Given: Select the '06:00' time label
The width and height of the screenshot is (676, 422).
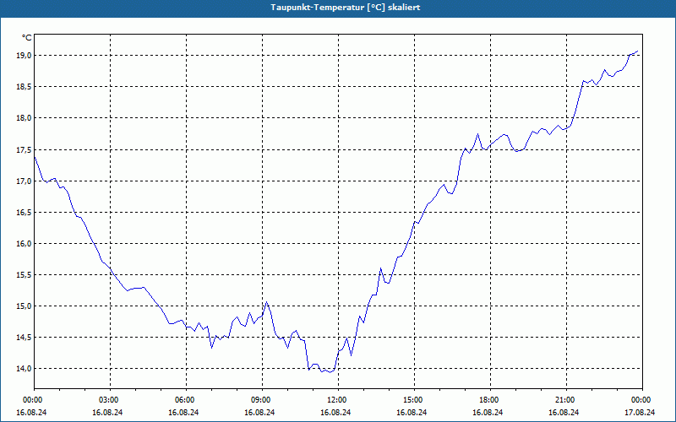Looking at the screenshot, I should [x=186, y=400].
